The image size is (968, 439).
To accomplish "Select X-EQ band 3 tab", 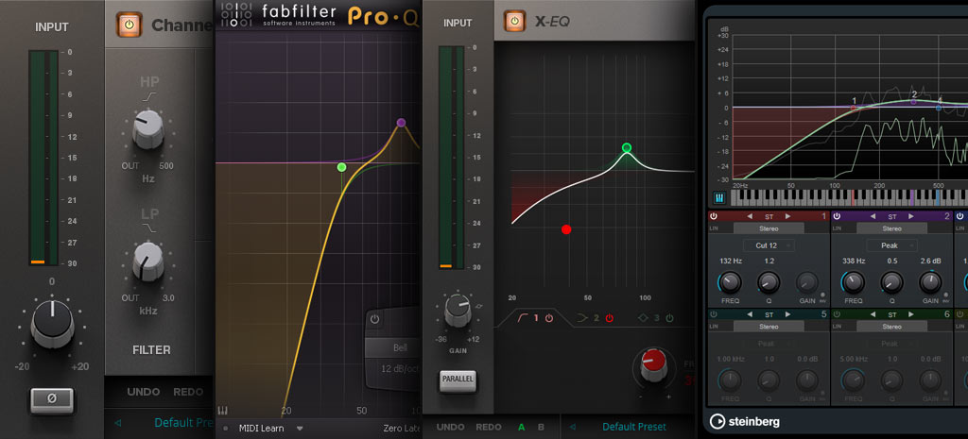I will [655, 318].
